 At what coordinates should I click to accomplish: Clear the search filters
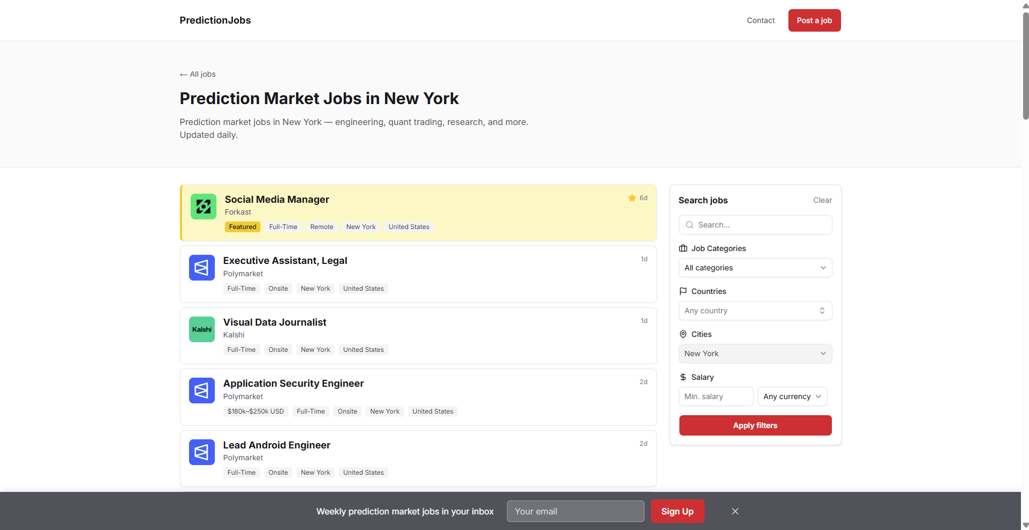(822, 200)
